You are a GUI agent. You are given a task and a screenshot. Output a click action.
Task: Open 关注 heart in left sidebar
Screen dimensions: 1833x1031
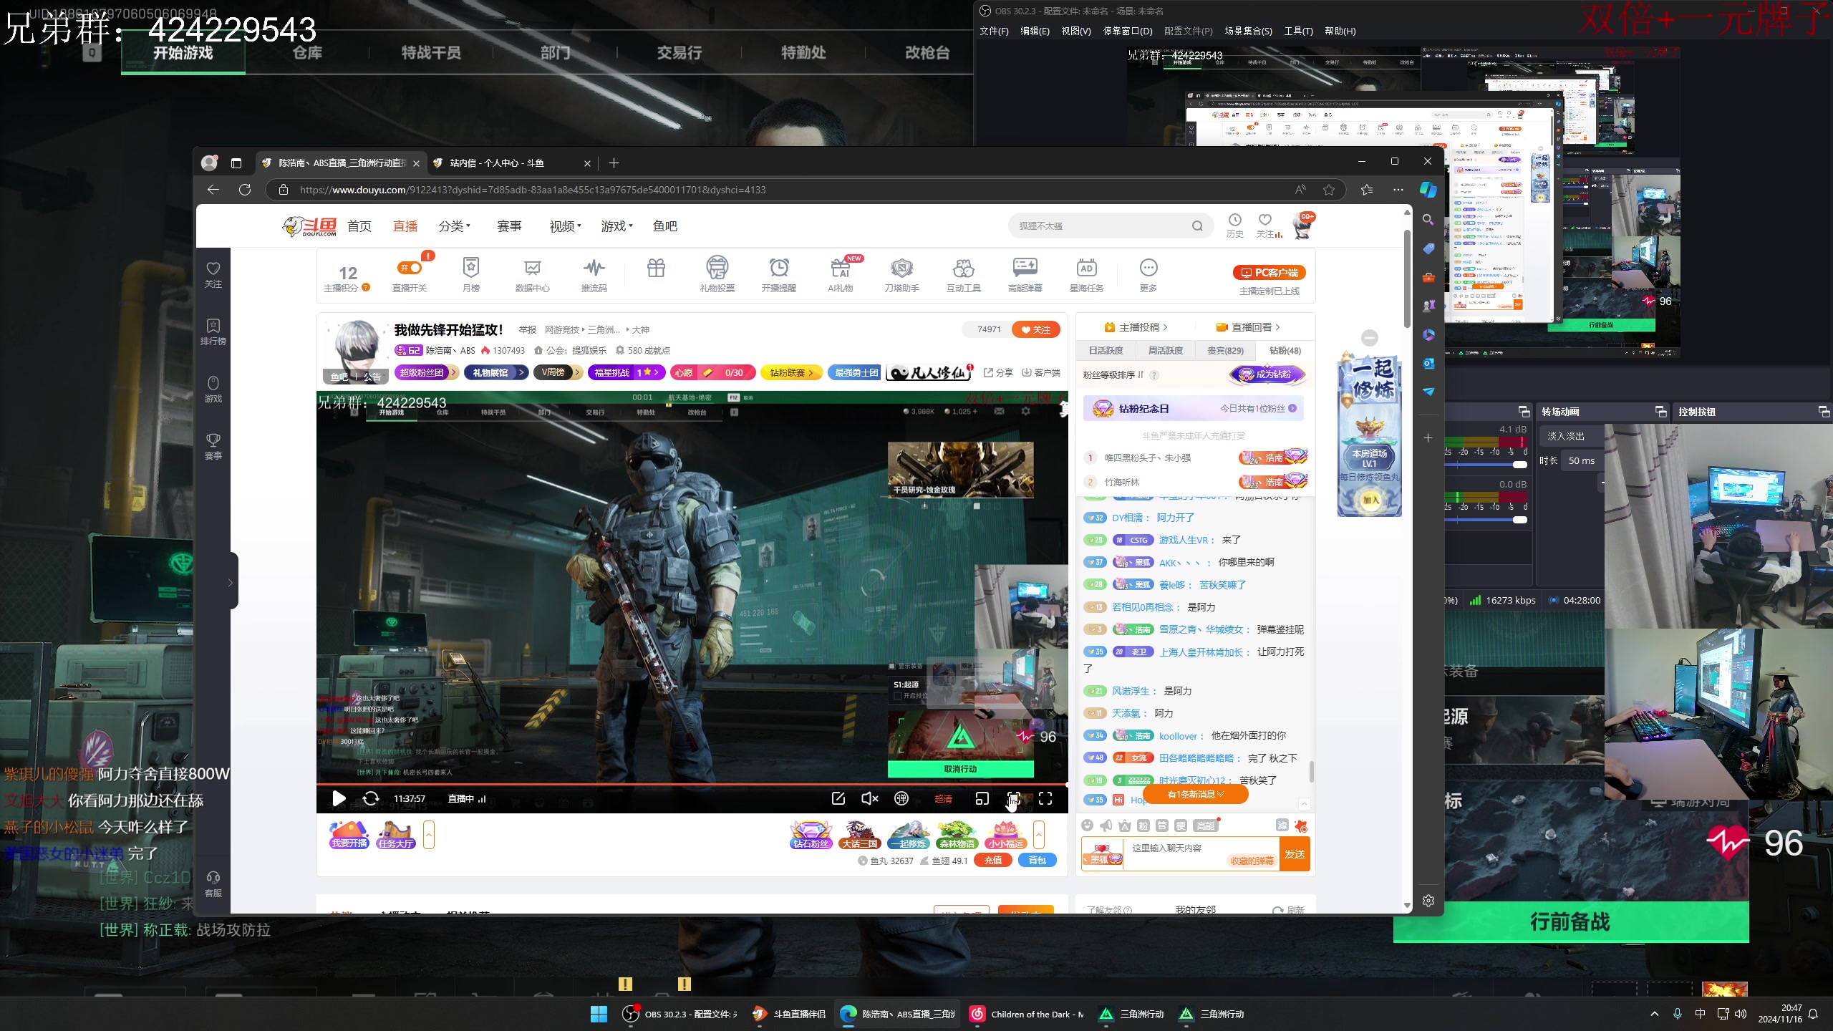[x=213, y=274]
